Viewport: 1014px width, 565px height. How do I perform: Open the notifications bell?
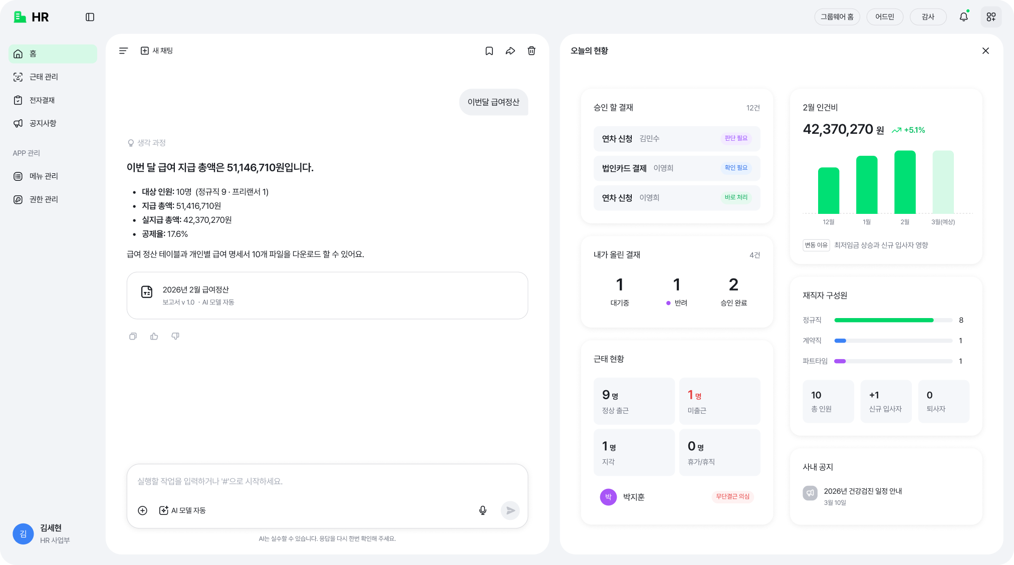(964, 17)
